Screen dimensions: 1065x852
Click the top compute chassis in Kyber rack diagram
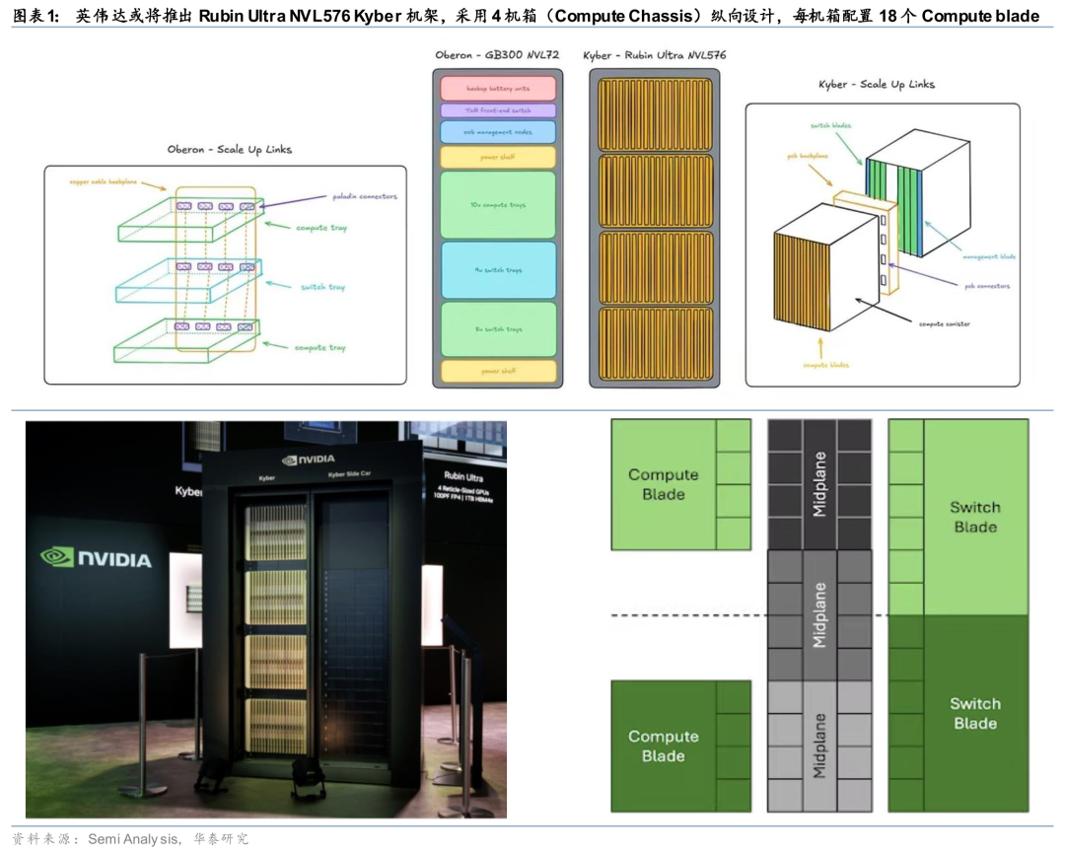657,112
